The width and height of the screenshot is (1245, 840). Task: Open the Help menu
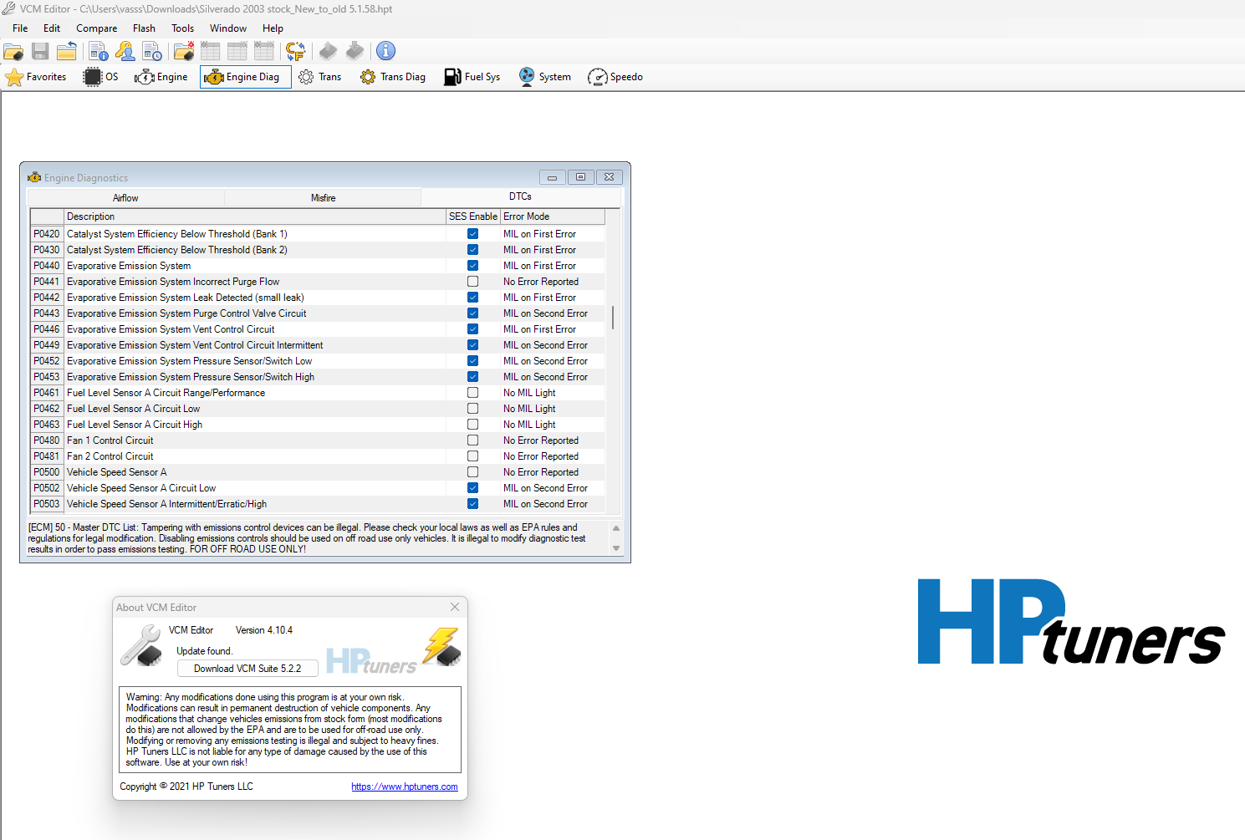(273, 28)
